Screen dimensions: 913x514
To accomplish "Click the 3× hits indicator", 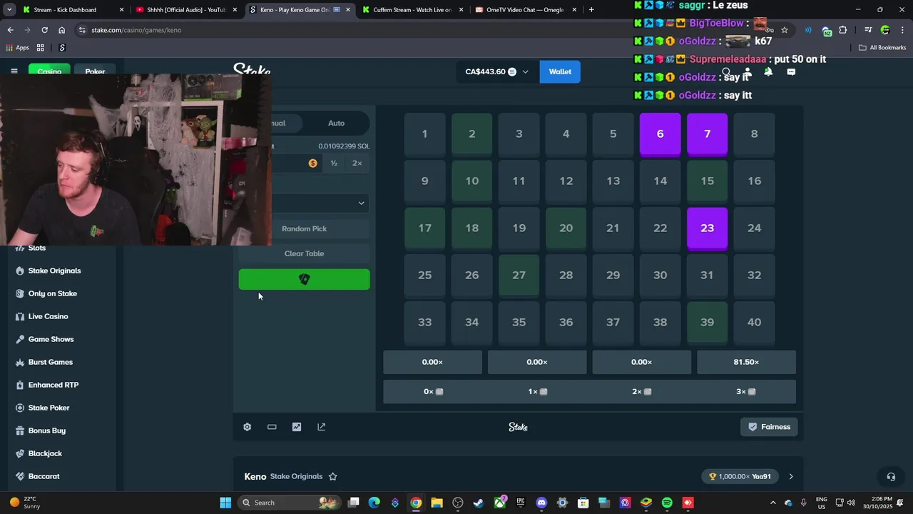I will tap(746, 391).
